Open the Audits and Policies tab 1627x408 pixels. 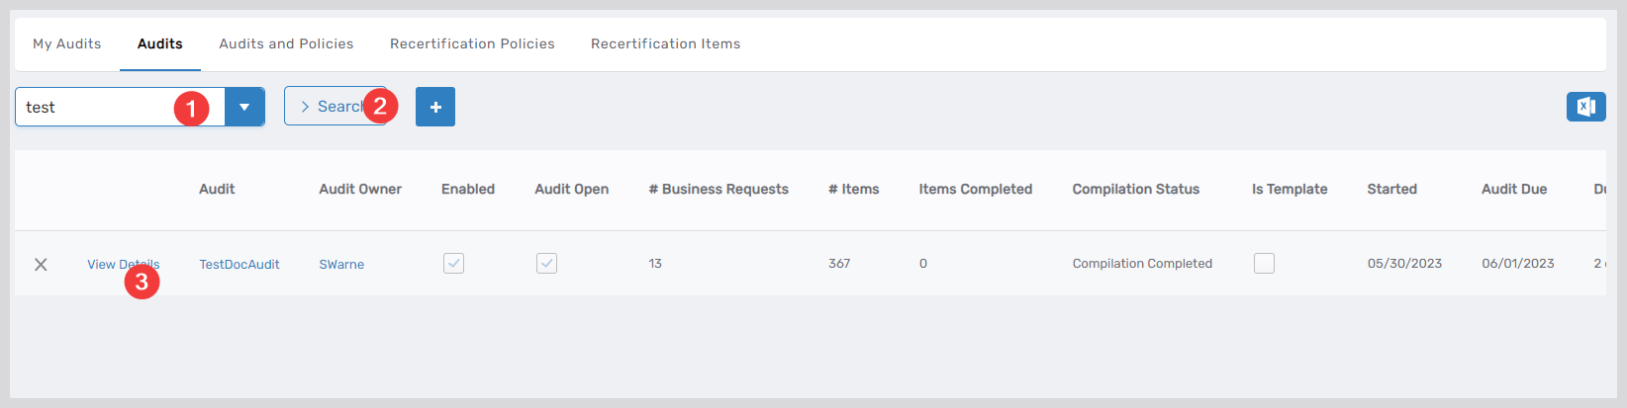286,43
